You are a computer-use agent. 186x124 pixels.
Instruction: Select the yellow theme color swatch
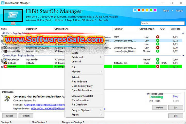[147, 10]
